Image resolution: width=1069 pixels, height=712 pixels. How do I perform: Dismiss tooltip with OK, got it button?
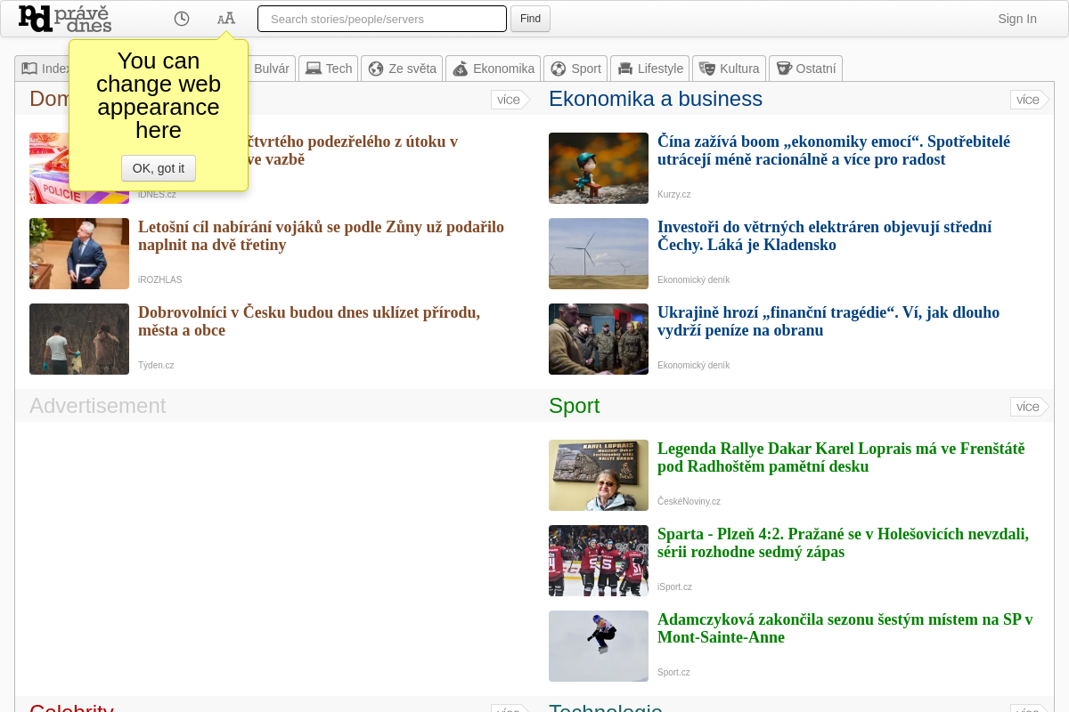(159, 168)
